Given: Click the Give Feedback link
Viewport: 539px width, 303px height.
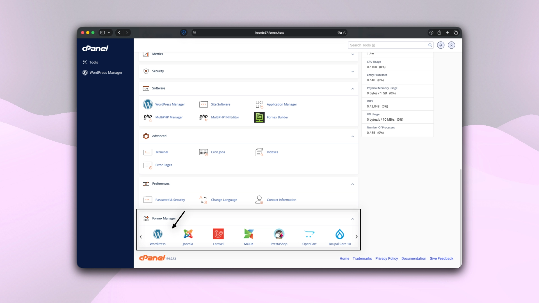Looking at the screenshot, I should pyautogui.click(x=441, y=258).
